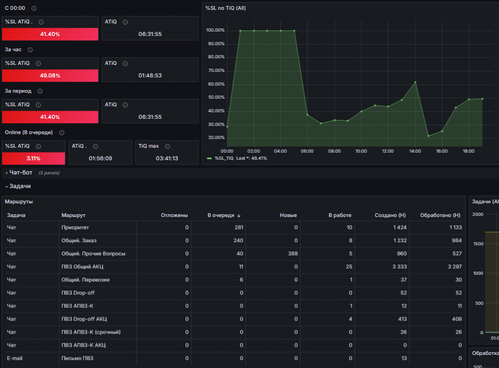Click info icon beside За час heading
This screenshot has height=368, width=499.
tap(30, 50)
